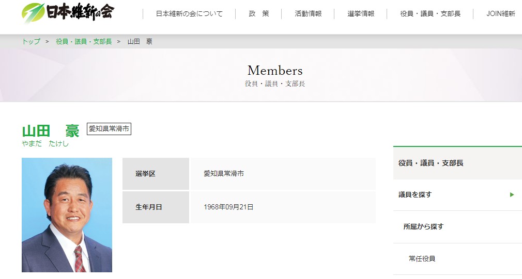Click the Members page heading
522x279 pixels.
click(x=275, y=71)
